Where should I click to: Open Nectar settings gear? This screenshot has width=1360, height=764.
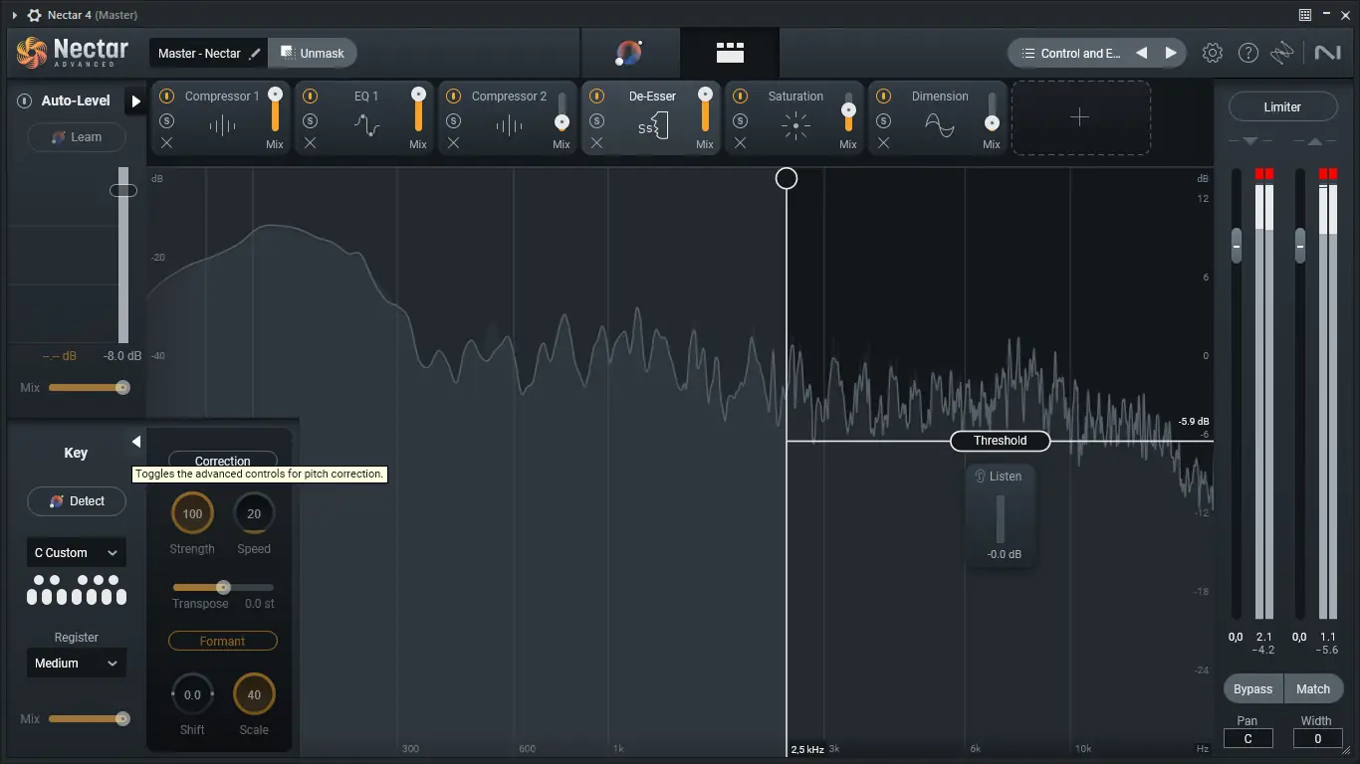coord(1212,54)
